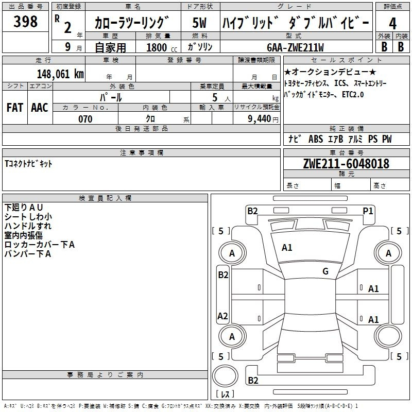Click the 初度登録 header

click(x=68, y=7)
